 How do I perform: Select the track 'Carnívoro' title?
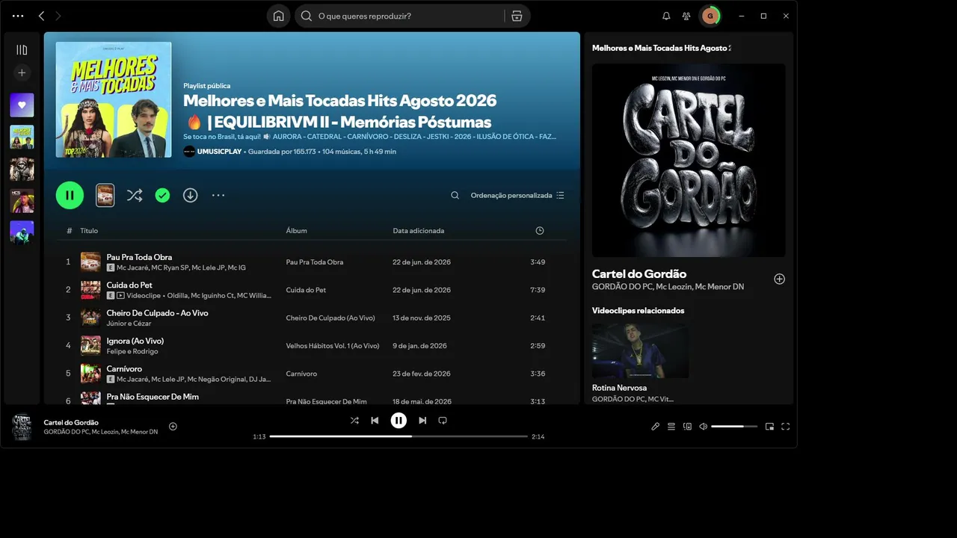pyautogui.click(x=124, y=368)
